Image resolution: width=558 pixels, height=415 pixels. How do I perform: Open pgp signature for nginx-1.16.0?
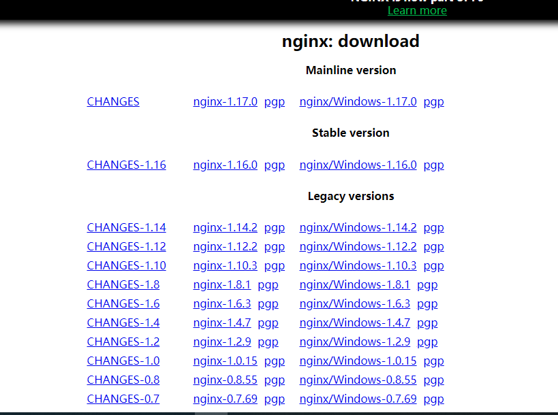pos(275,165)
